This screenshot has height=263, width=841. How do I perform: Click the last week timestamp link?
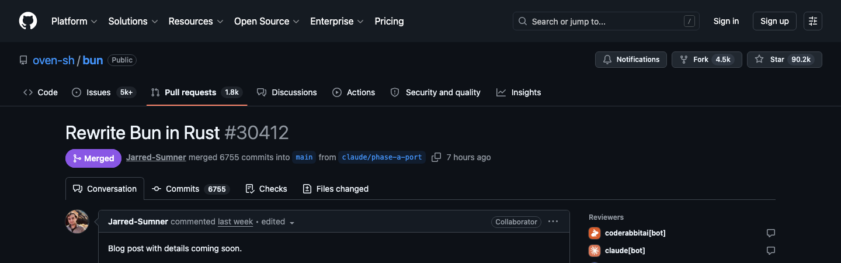pyautogui.click(x=235, y=222)
